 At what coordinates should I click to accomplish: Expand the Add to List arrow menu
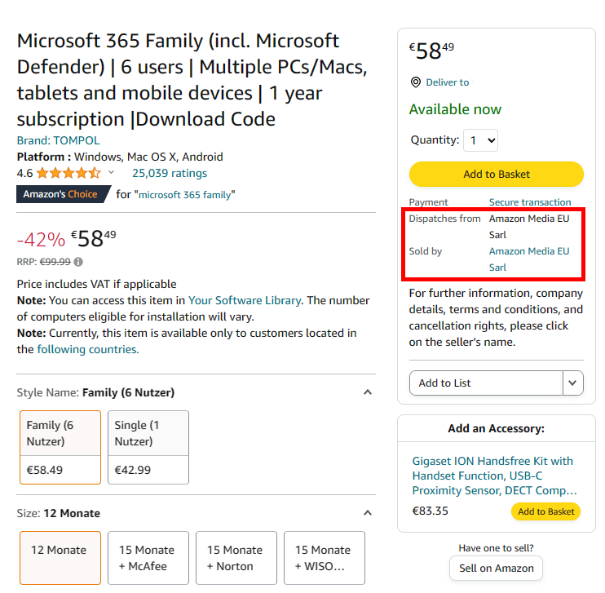(572, 383)
